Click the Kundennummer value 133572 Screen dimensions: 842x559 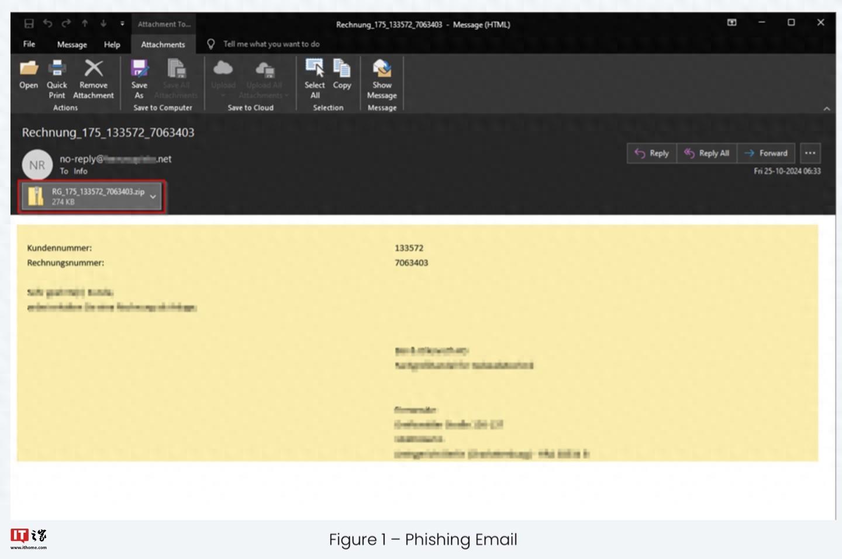pyautogui.click(x=409, y=248)
